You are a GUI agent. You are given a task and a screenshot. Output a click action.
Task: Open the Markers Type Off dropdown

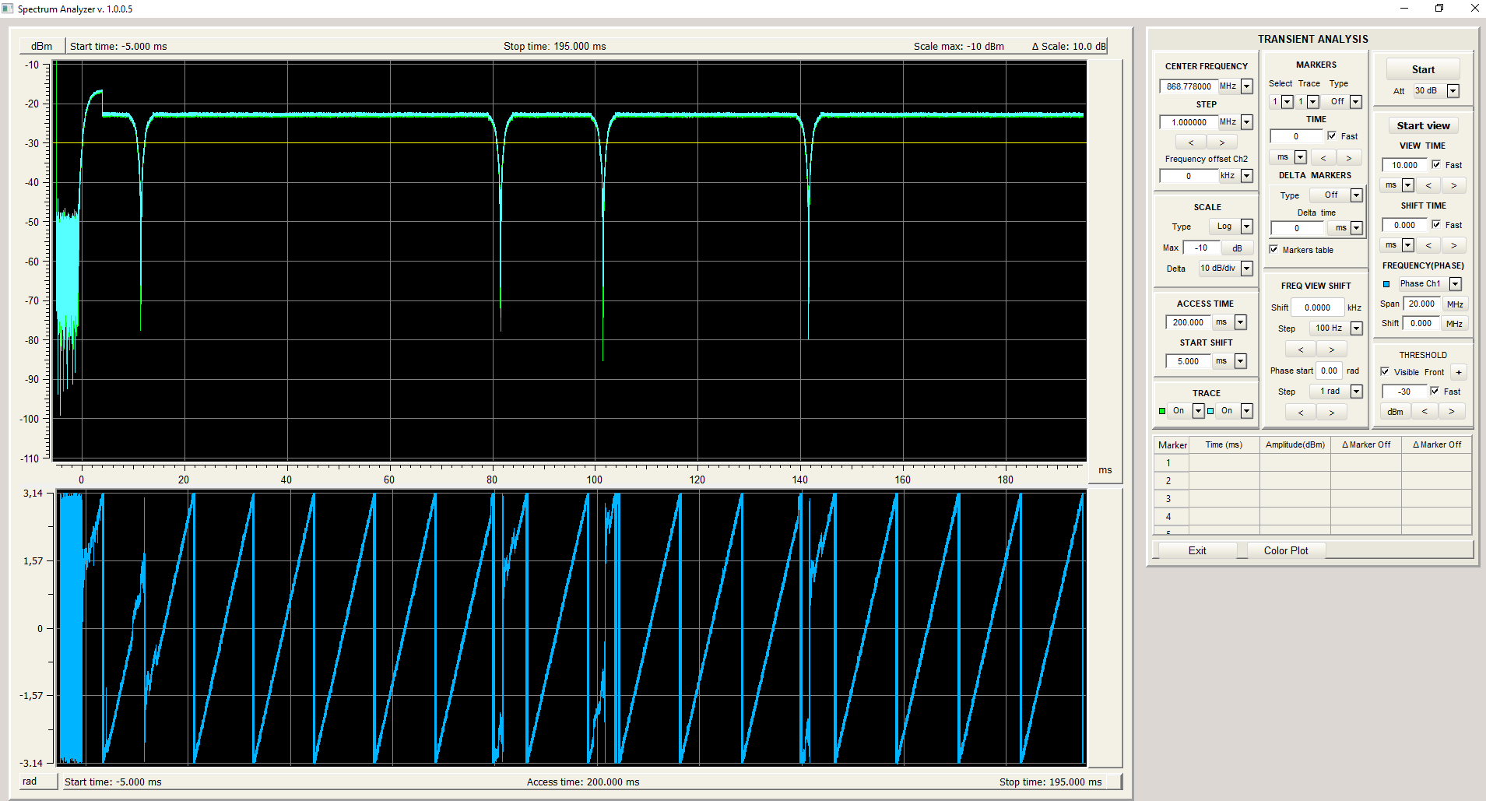click(1355, 102)
